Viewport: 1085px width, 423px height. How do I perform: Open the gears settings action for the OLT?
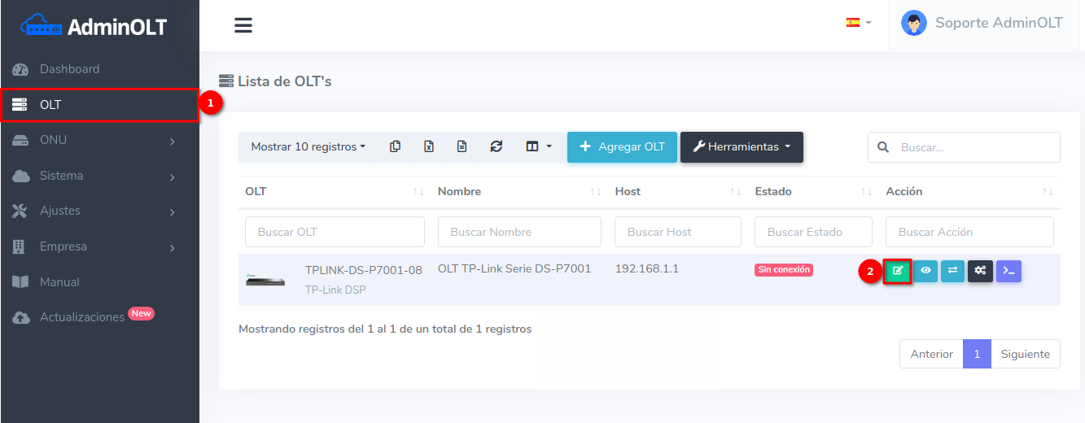click(980, 271)
